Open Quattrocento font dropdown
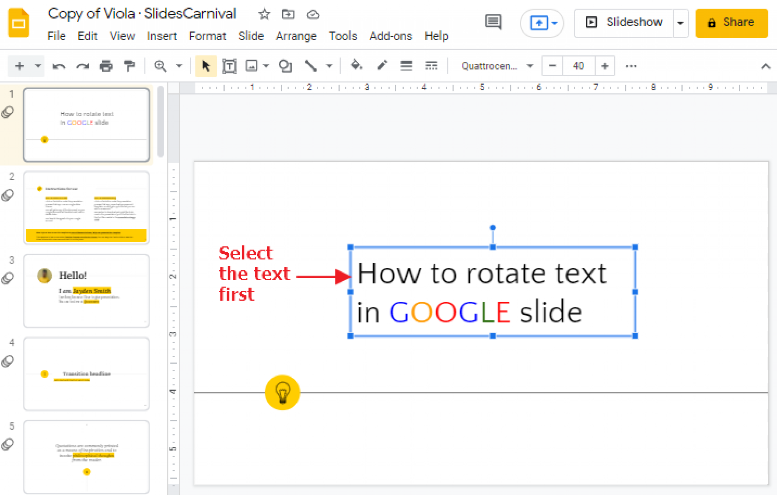 [x=497, y=66]
